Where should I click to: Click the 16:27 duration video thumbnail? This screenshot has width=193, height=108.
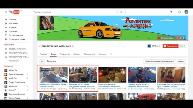[x=112, y=75]
